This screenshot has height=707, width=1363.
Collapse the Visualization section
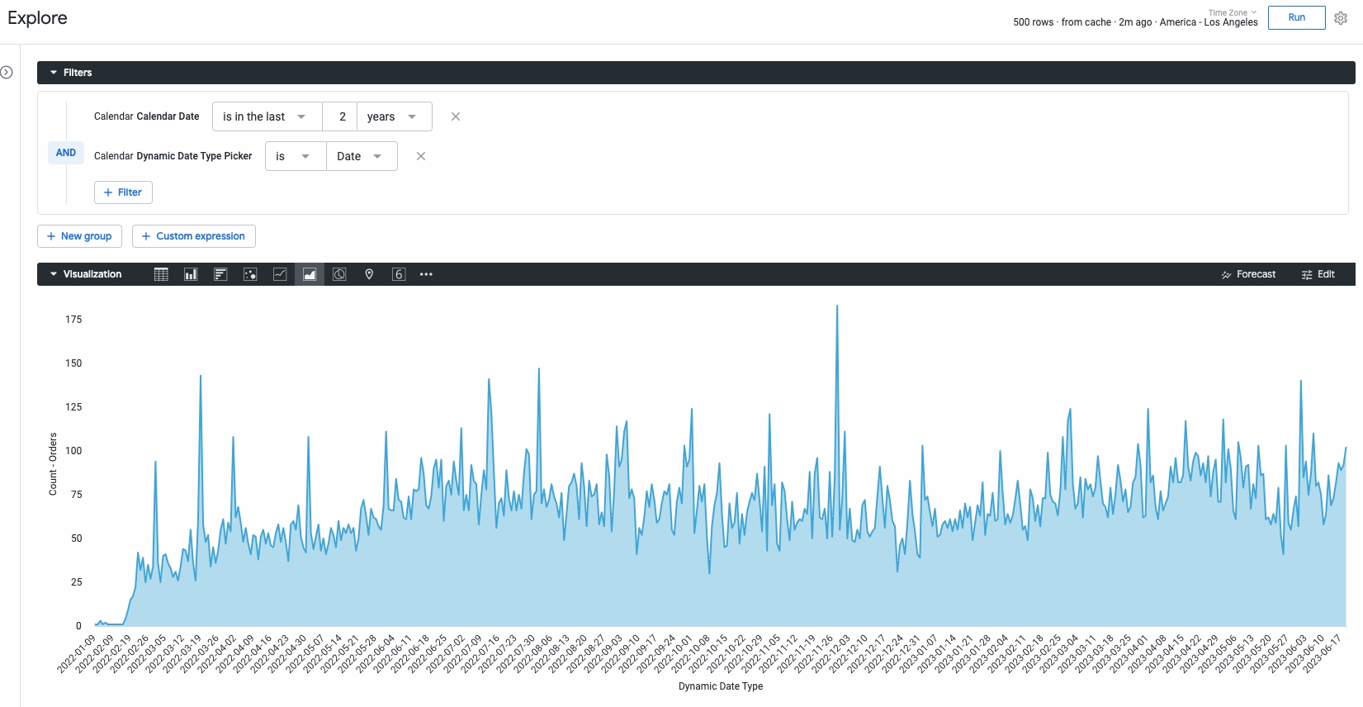coord(54,274)
